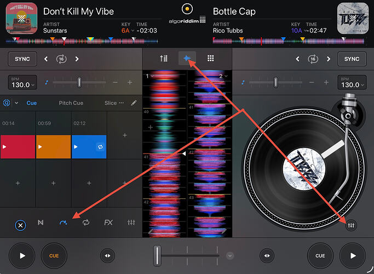Toggle left deck 16-beat loop icon
The width and height of the screenshot is (374, 274).
click(61, 59)
